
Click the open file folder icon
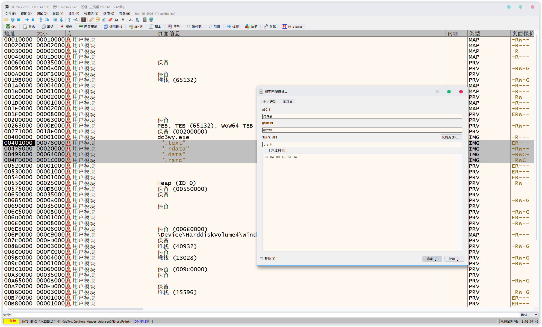coord(6,20)
